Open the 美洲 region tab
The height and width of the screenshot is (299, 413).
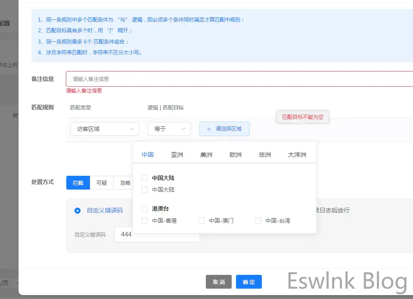[x=206, y=155]
